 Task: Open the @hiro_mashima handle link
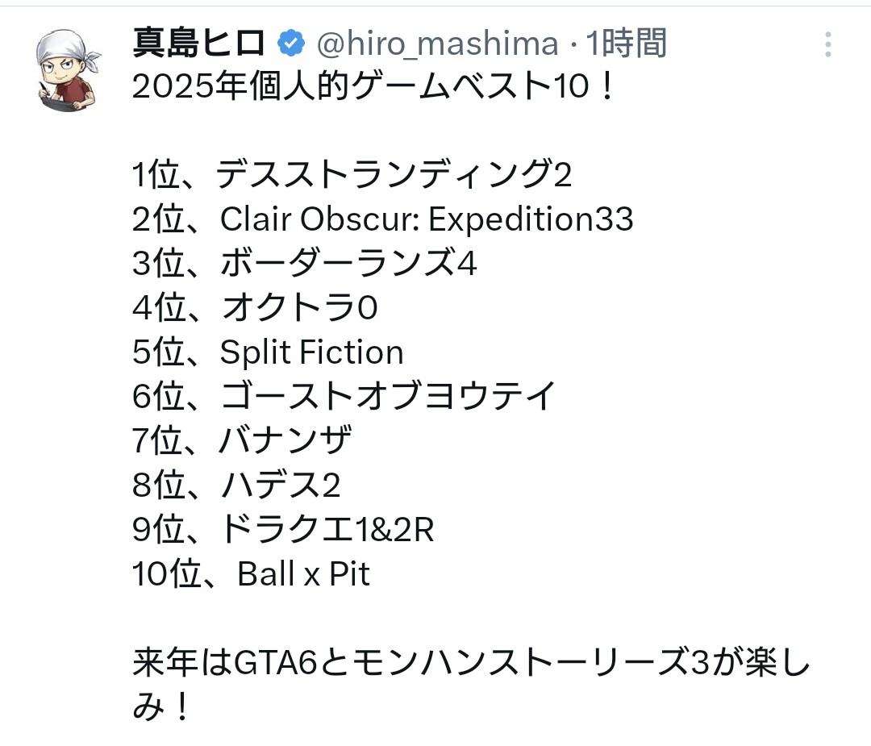(436, 44)
